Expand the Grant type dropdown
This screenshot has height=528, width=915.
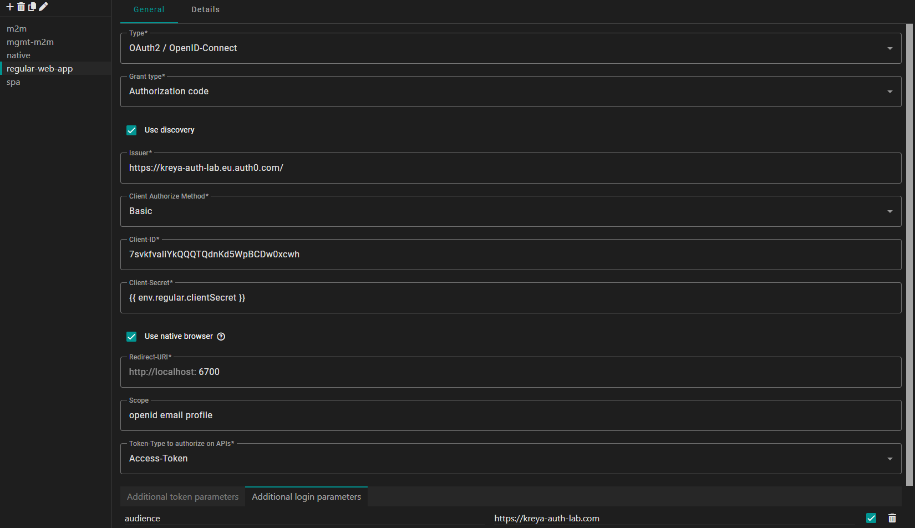510,92
